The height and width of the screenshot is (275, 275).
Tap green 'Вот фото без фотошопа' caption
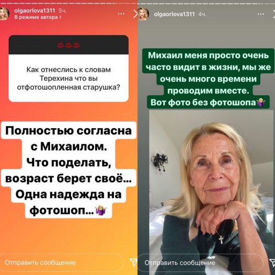click(x=208, y=102)
